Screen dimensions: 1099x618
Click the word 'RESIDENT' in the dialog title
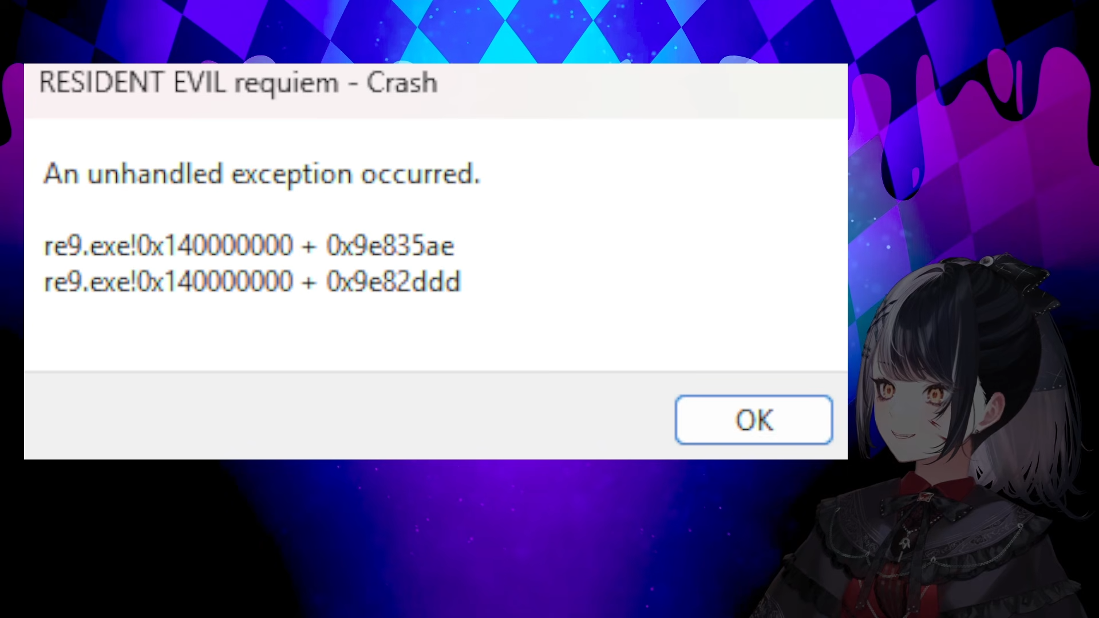tap(101, 83)
